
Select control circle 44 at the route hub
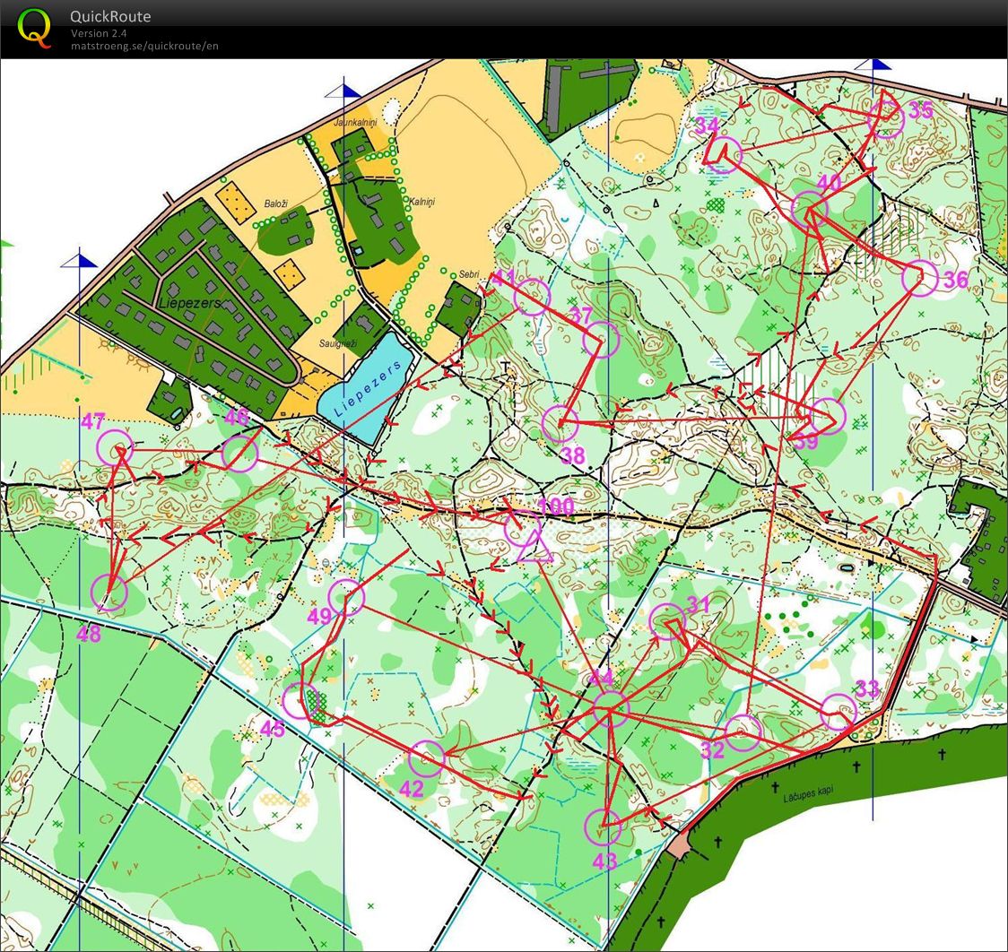tap(610, 708)
